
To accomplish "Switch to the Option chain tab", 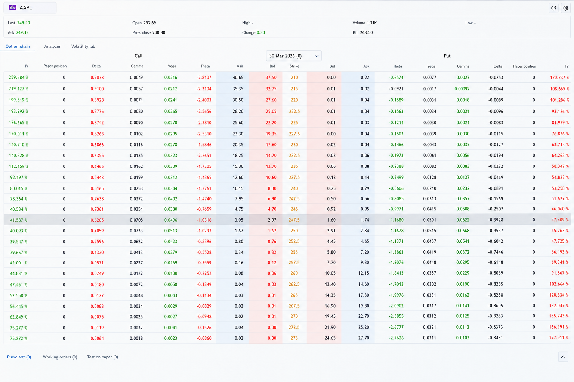I will tap(18, 47).
